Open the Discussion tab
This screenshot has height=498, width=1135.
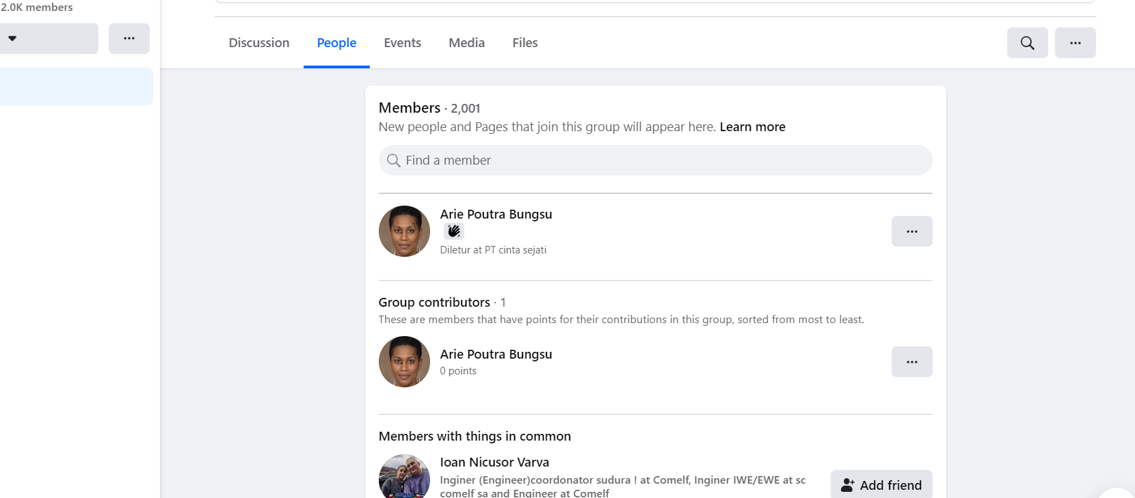coord(259,42)
